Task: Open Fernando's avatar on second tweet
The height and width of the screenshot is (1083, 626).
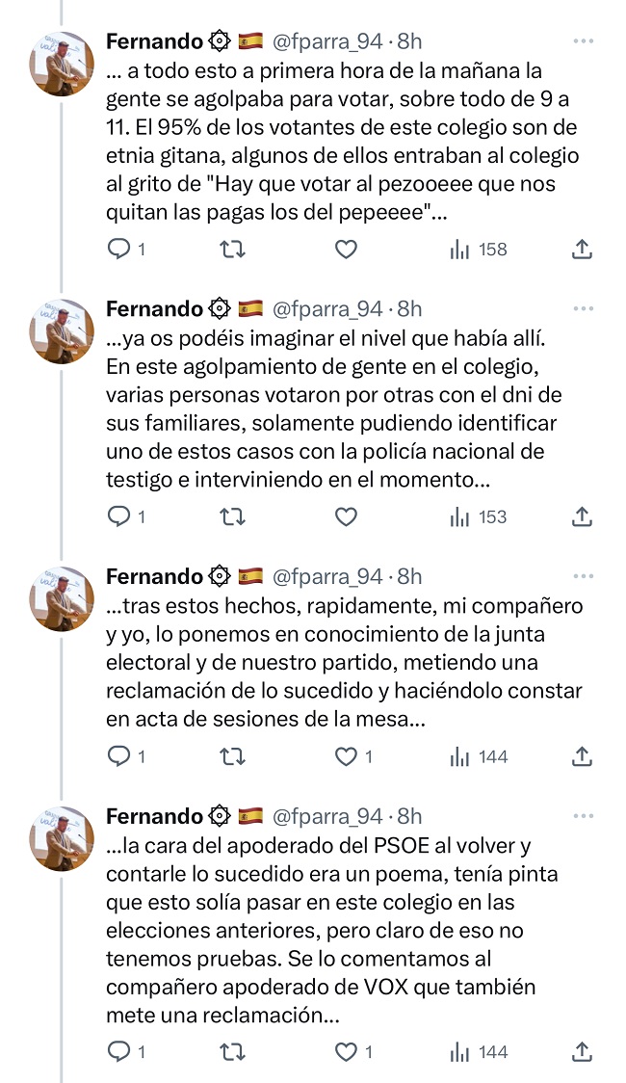Action: pyautogui.click(x=63, y=330)
